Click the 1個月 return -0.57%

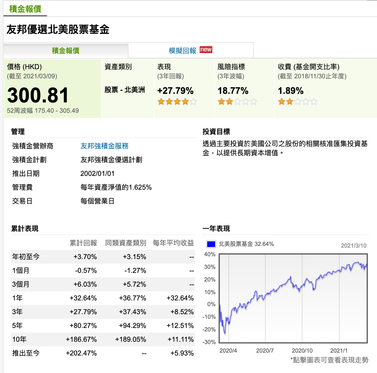click(86, 270)
